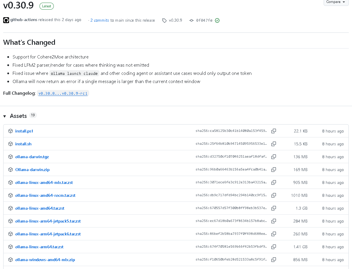Image resolution: width=352 pixels, height=269 pixels.
Task: Click package icon beside ollama-linux-amd64-mlx.tar.zst
Action: (11, 182)
